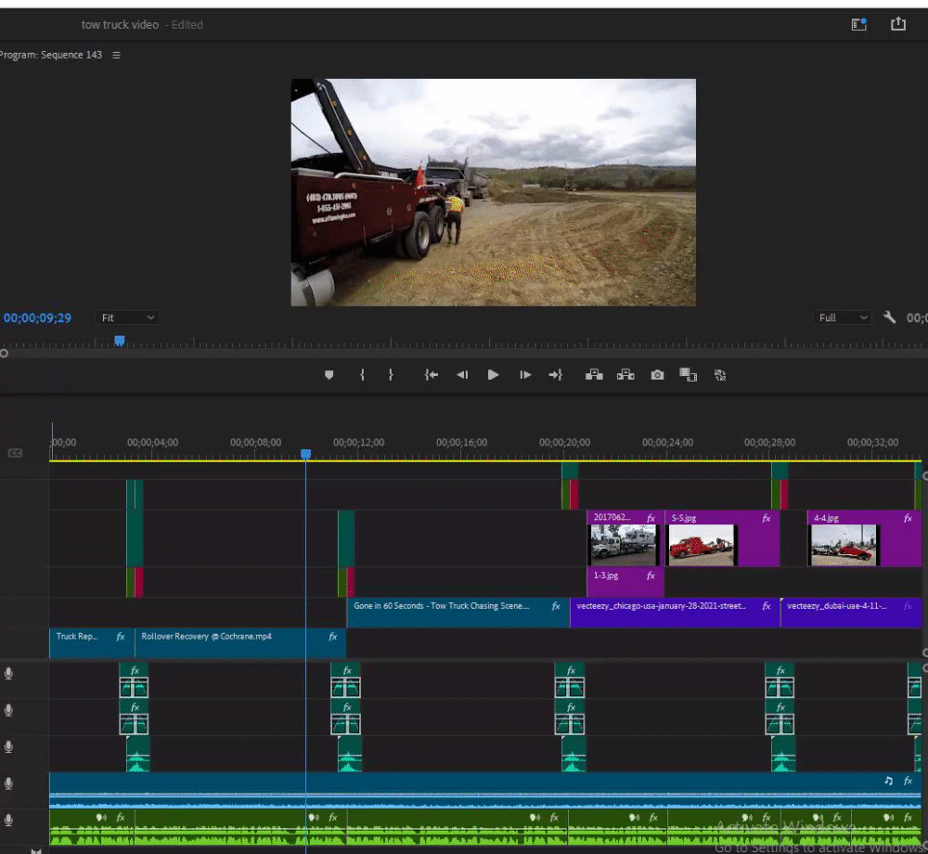928x854 pixels.
Task: Toggle voice-over record on the bottom audio track
Action: [9, 821]
